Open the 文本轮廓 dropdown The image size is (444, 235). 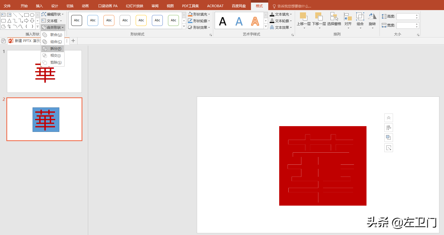click(x=281, y=21)
